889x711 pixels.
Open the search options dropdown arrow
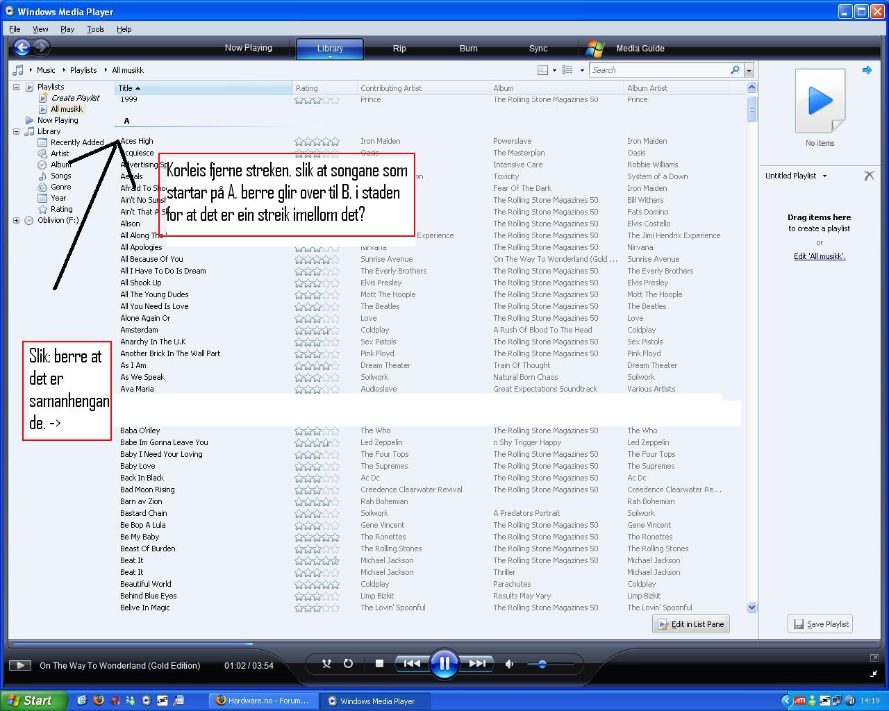(x=749, y=70)
